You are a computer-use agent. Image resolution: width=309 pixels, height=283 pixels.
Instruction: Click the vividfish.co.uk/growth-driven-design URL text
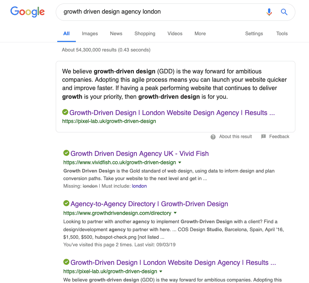(x=120, y=162)
